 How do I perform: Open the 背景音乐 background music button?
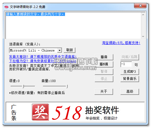coord(130,79)
